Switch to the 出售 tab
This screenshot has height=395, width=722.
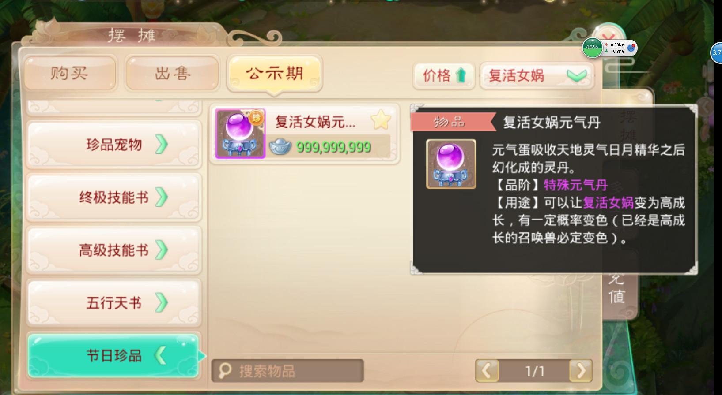point(172,73)
